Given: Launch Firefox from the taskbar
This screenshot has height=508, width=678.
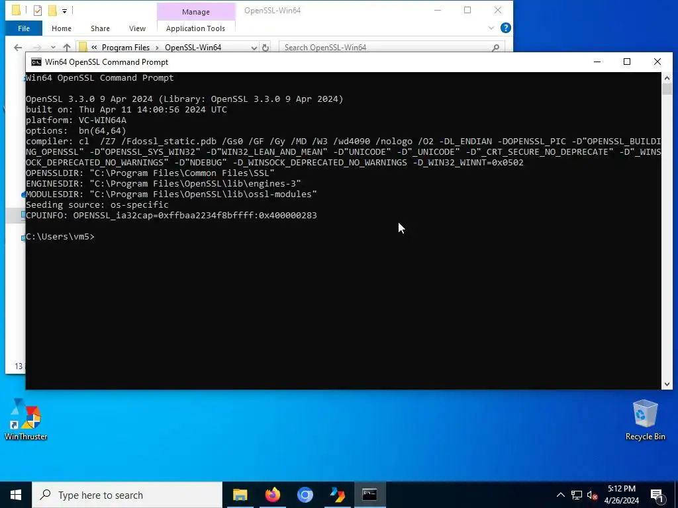Looking at the screenshot, I should tap(272, 495).
